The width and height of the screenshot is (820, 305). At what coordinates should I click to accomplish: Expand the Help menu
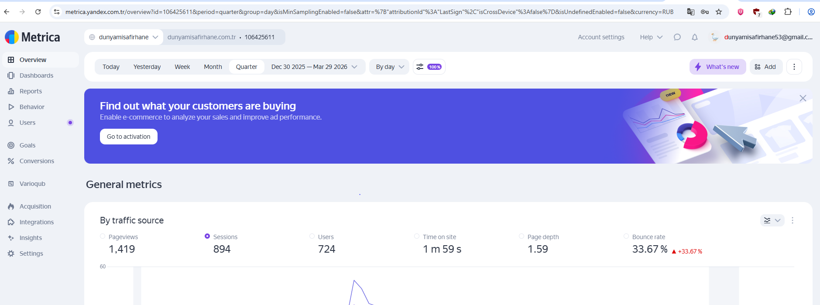pos(651,37)
